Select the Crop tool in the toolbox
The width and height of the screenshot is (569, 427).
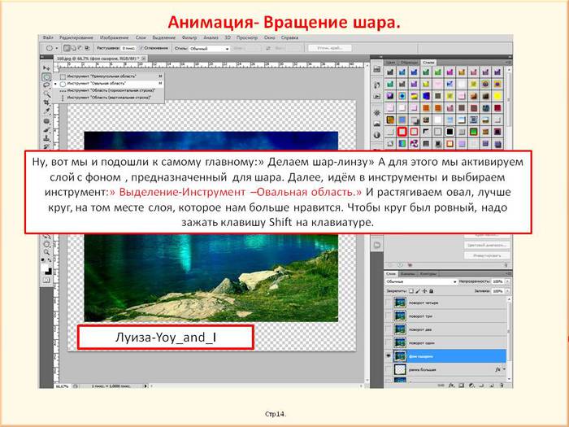click(46, 102)
